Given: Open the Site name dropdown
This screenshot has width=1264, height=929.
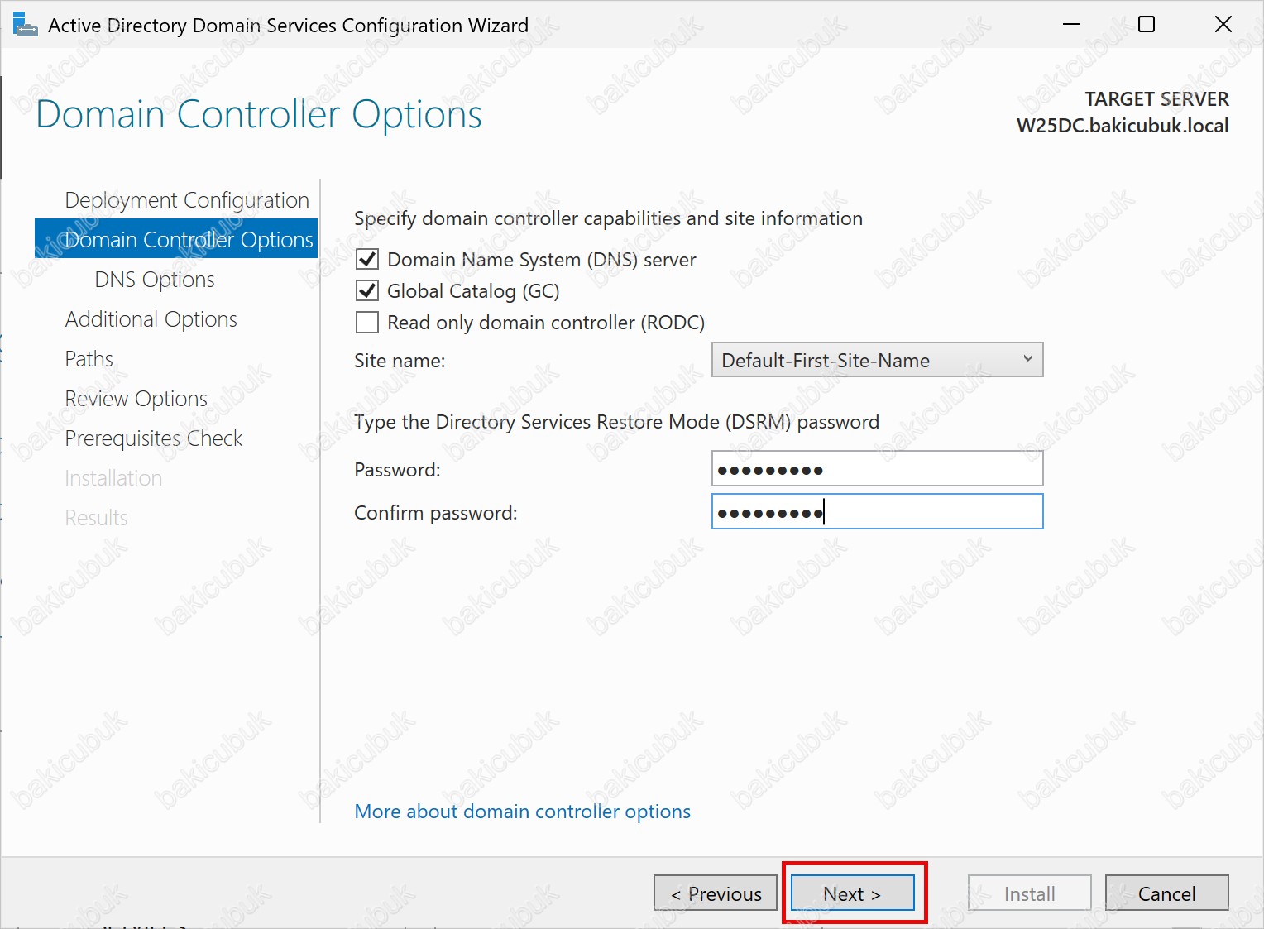Looking at the screenshot, I should coord(877,360).
